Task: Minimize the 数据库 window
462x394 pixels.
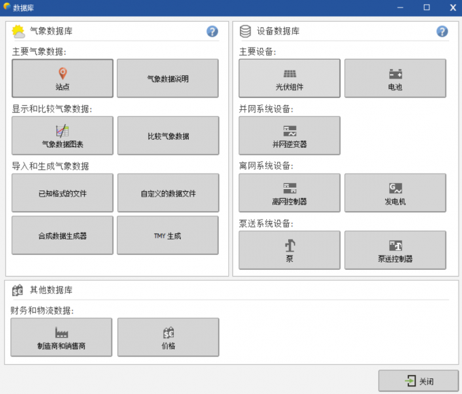Action: pos(400,7)
